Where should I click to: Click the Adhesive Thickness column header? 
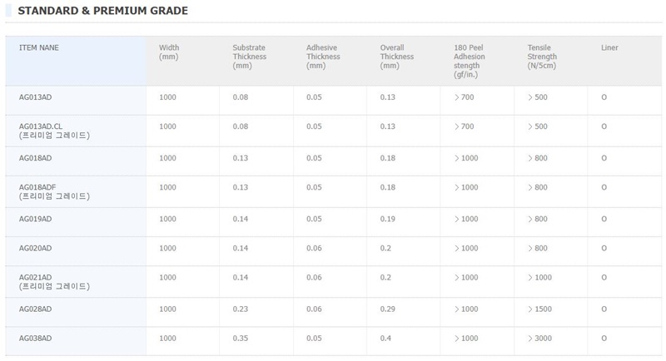pos(323,57)
